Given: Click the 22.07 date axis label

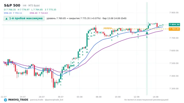Looking at the screenshot, I should point(4,97).
